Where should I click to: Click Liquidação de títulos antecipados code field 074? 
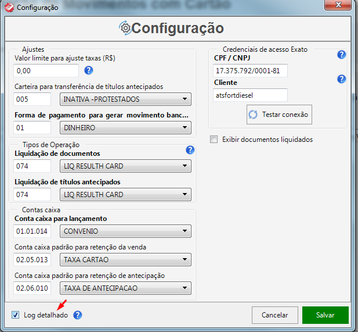32,194
